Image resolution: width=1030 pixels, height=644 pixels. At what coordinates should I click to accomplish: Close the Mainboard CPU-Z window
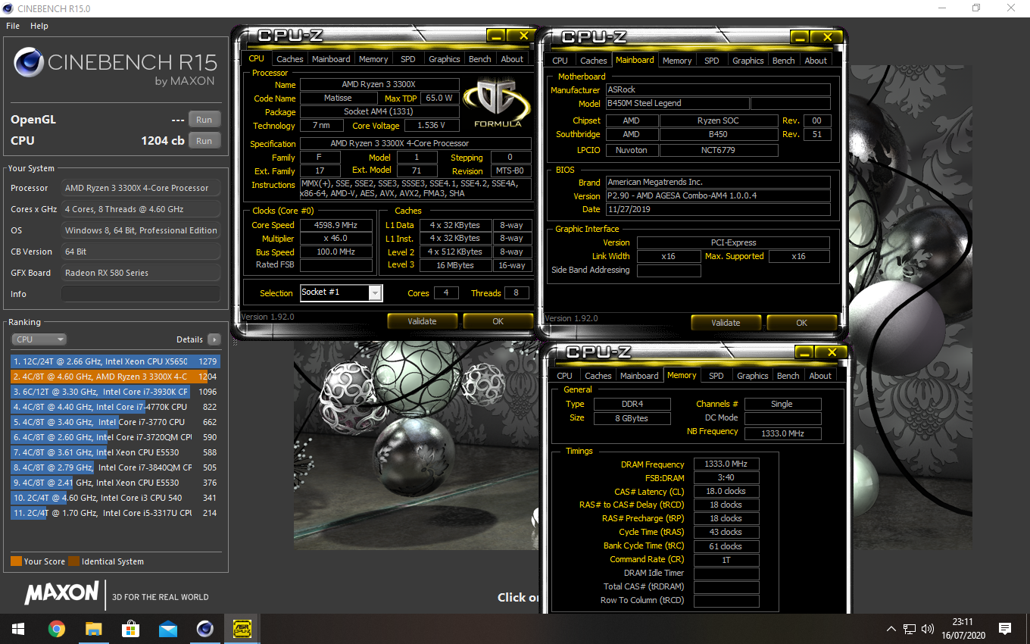(x=826, y=37)
